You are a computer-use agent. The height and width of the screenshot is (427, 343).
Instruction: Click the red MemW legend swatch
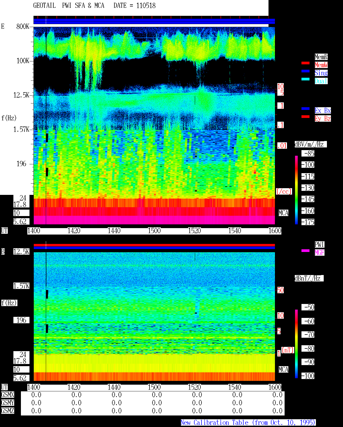305,63
